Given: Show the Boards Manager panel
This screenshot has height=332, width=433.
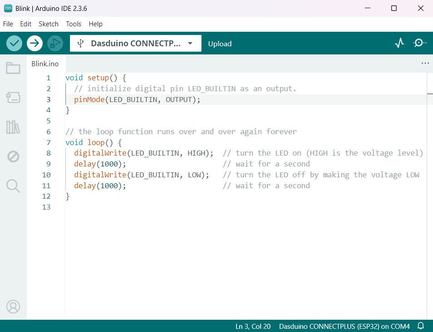Looking at the screenshot, I should coord(13,98).
